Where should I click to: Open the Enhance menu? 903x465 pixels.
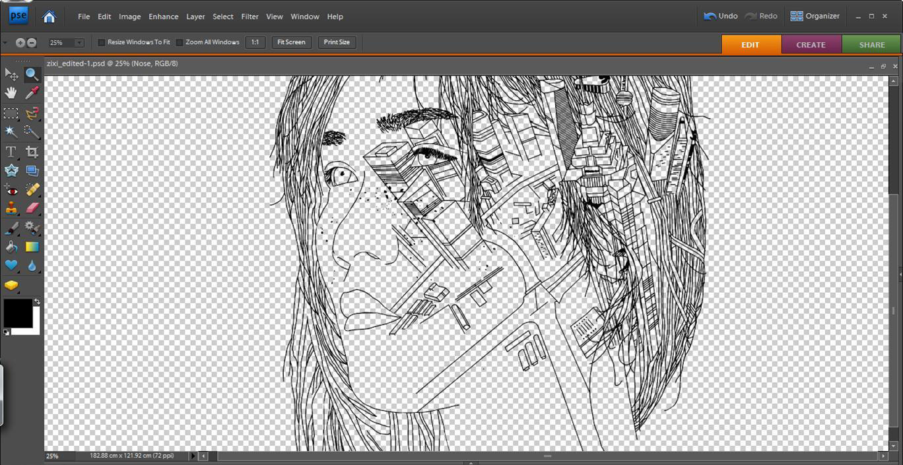[x=163, y=16]
